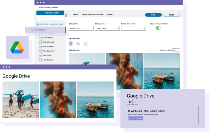Click the icon next to New Folder 2

coord(41,60)
